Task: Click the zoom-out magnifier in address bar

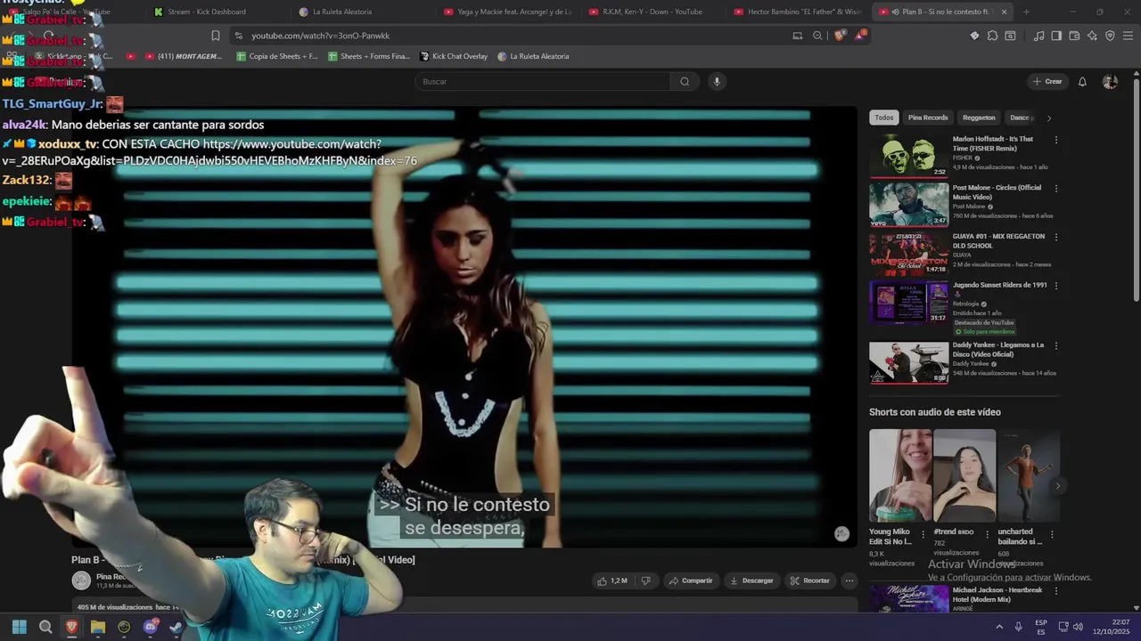Action: click(x=817, y=36)
